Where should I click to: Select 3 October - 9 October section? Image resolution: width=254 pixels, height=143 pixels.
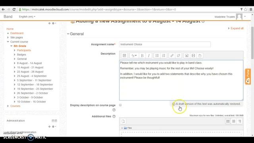(30, 97)
